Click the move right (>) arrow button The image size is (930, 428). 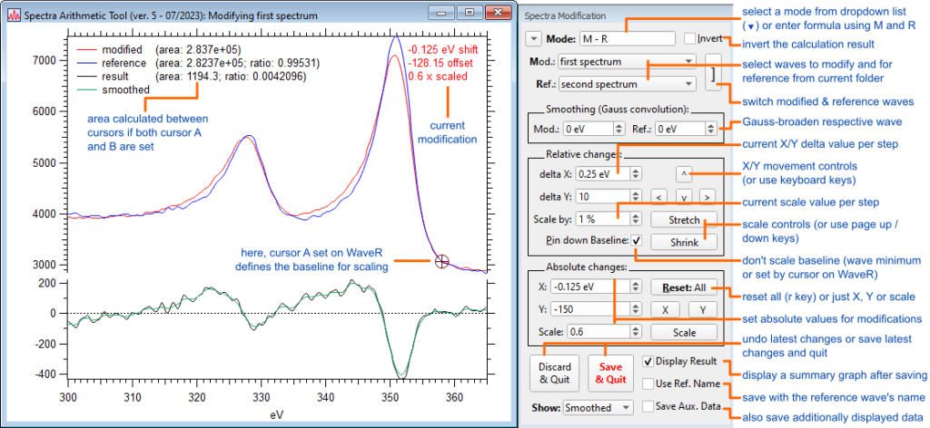706,197
